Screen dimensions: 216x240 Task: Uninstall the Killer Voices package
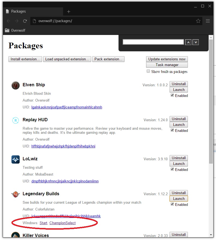pyautogui.click(x=179, y=235)
